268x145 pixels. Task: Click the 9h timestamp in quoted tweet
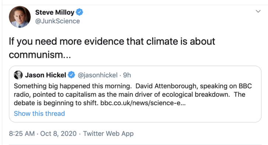pyautogui.click(x=127, y=75)
